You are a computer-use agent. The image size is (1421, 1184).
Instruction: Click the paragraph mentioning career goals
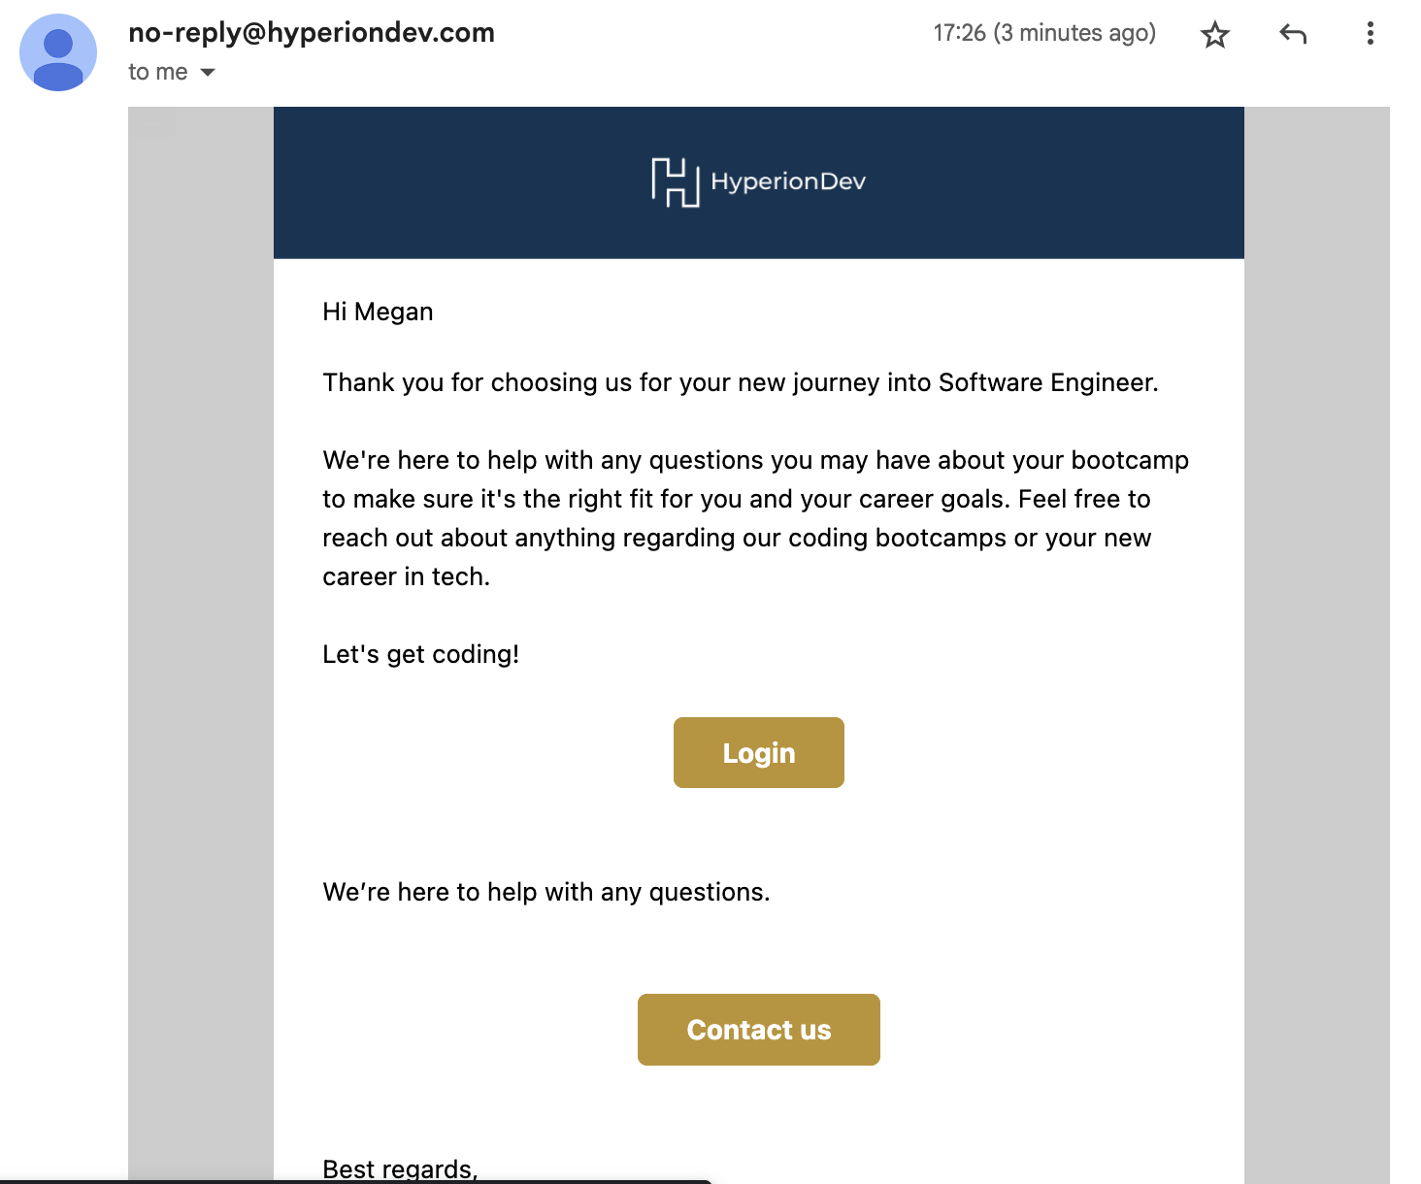pos(755,518)
